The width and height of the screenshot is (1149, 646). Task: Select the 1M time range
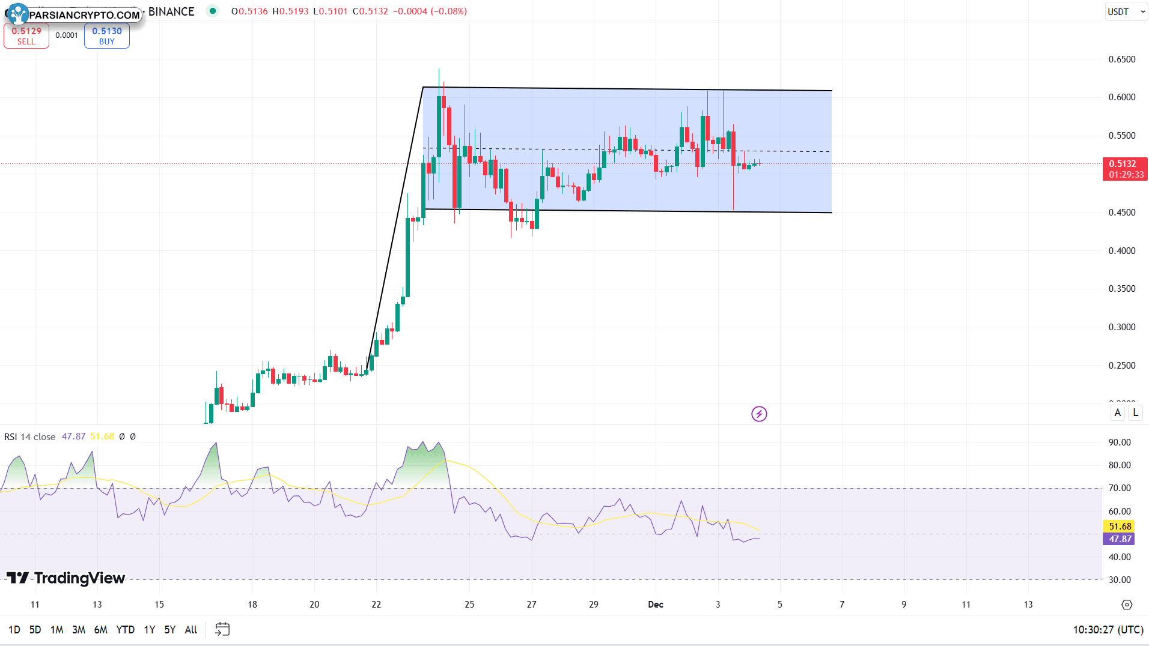(57, 629)
